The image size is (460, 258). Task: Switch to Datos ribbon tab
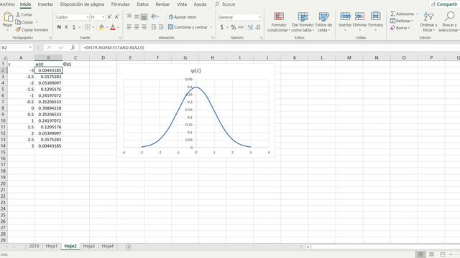[x=142, y=4]
